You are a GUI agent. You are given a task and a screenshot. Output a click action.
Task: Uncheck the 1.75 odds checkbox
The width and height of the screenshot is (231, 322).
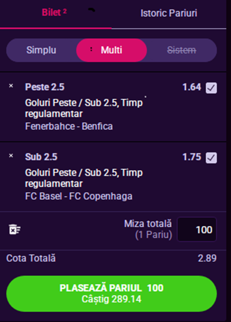[x=211, y=157]
